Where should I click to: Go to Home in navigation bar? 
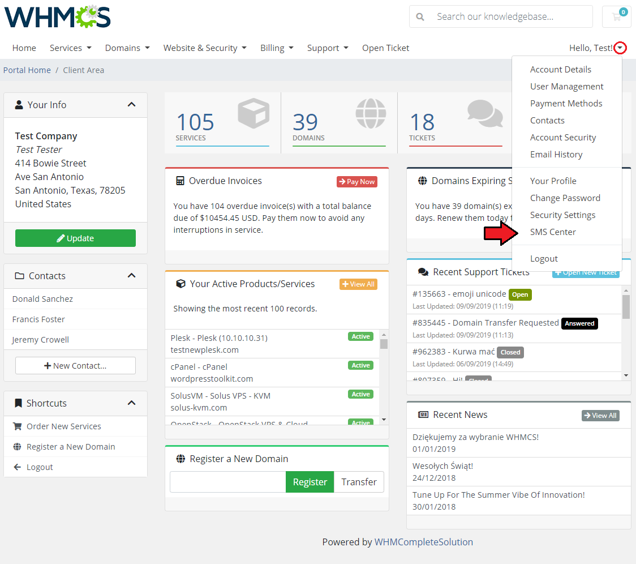24,48
